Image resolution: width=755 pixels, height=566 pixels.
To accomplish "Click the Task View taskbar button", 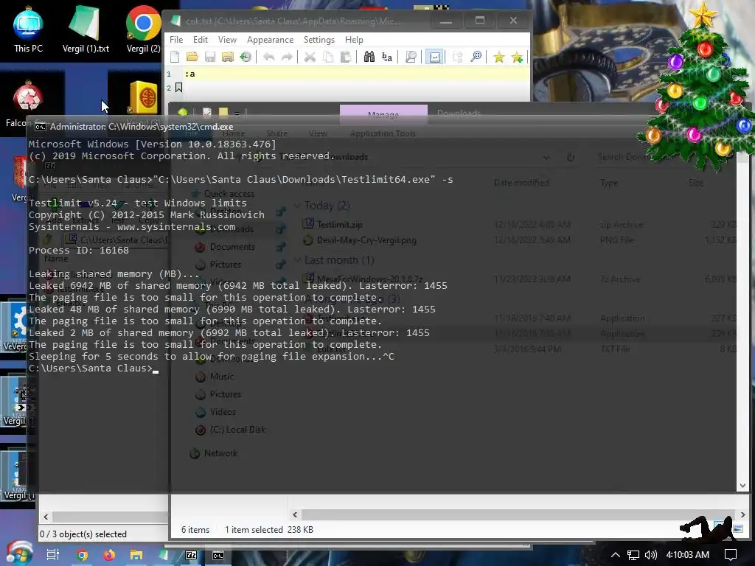I will point(53,555).
